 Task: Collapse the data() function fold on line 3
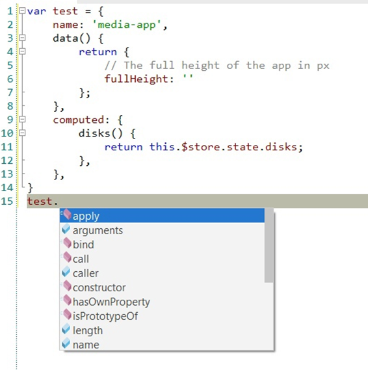[x=22, y=38]
